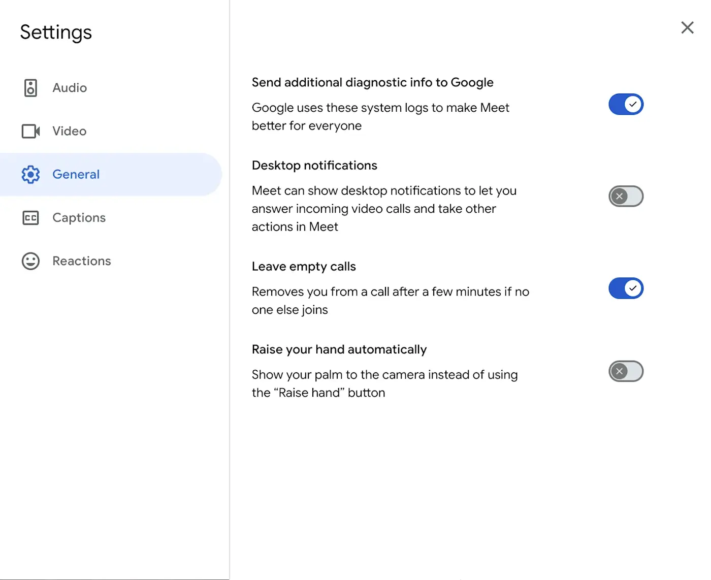This screenshot has height=580, width=711.
Task: Disable sending additional diagnostic info toggle
Action: [626, 105]
